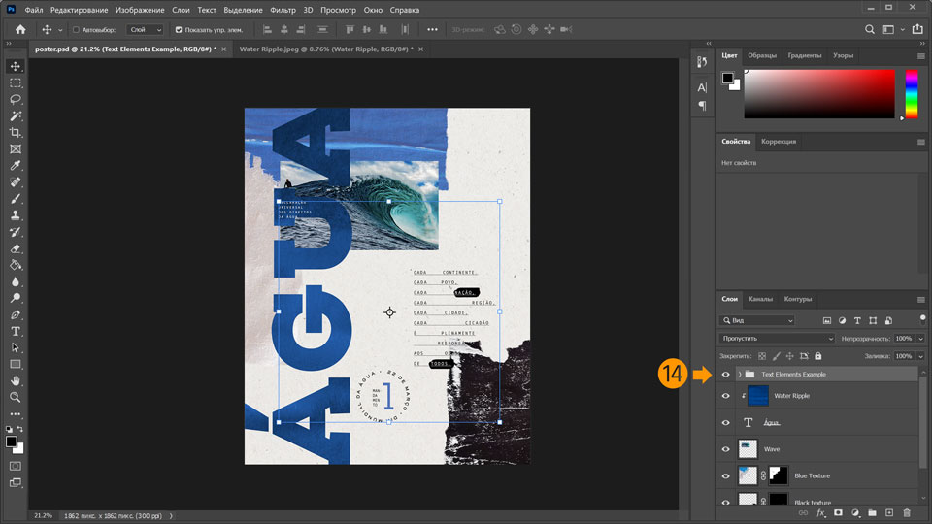Hide the Water Ripple layer
The height and width of the screenshot is (524, 932).
725,396
